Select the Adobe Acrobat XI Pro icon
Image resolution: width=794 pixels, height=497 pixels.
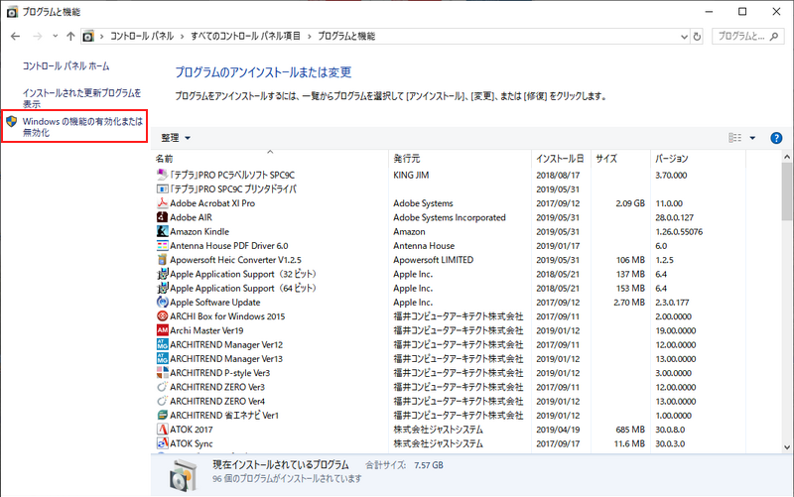pyautogui.click(x=162, y=203)
